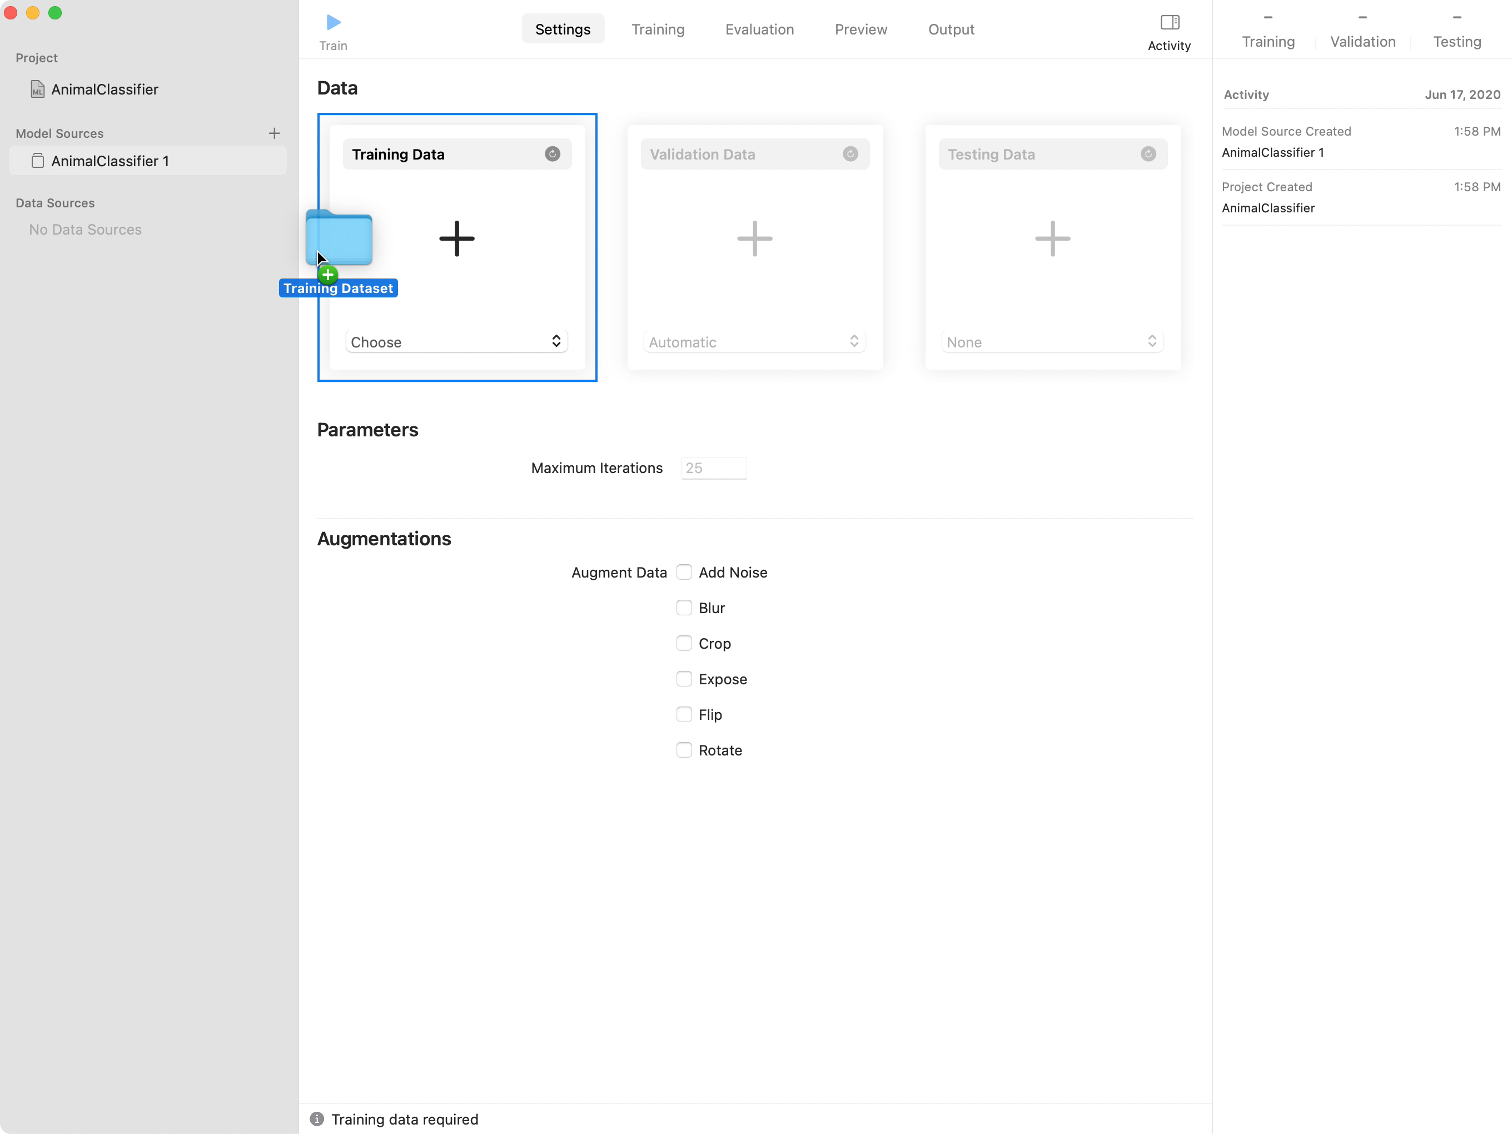
Task: Check the Flip augmentation option
Action: [x=684, y=714]
